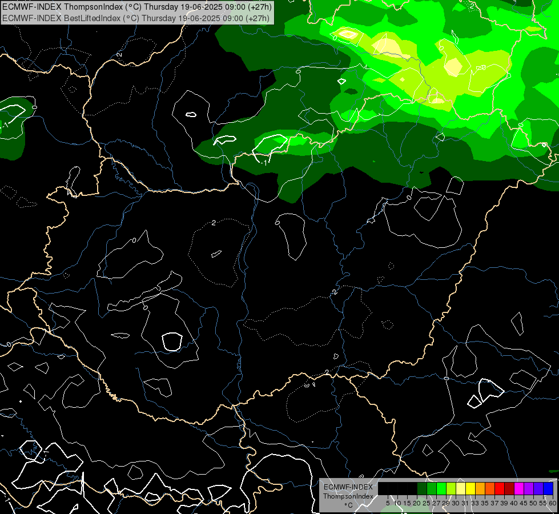Click the legend tick value 45
Screen dimensions: 559x514
click(x=524, y=503)
